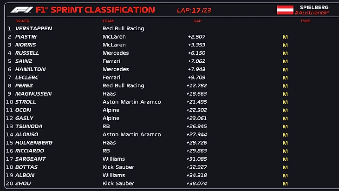Click Perez's medium tyre icon

285,86
